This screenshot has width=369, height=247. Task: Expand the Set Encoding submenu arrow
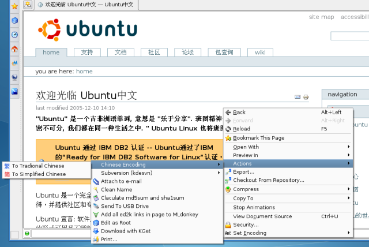point(349,233)
